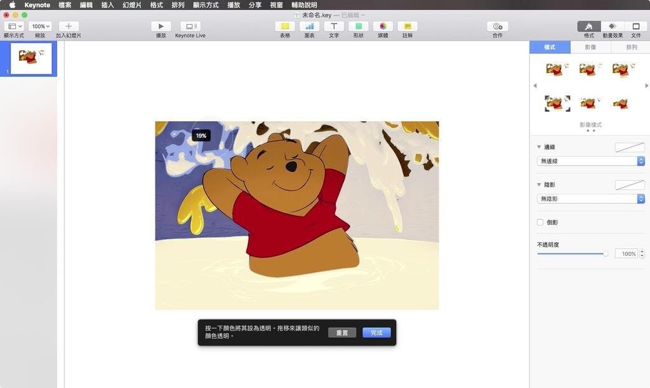Open the 編輯 edit menu
Screen dimensions: 650x388
(86, 5)
